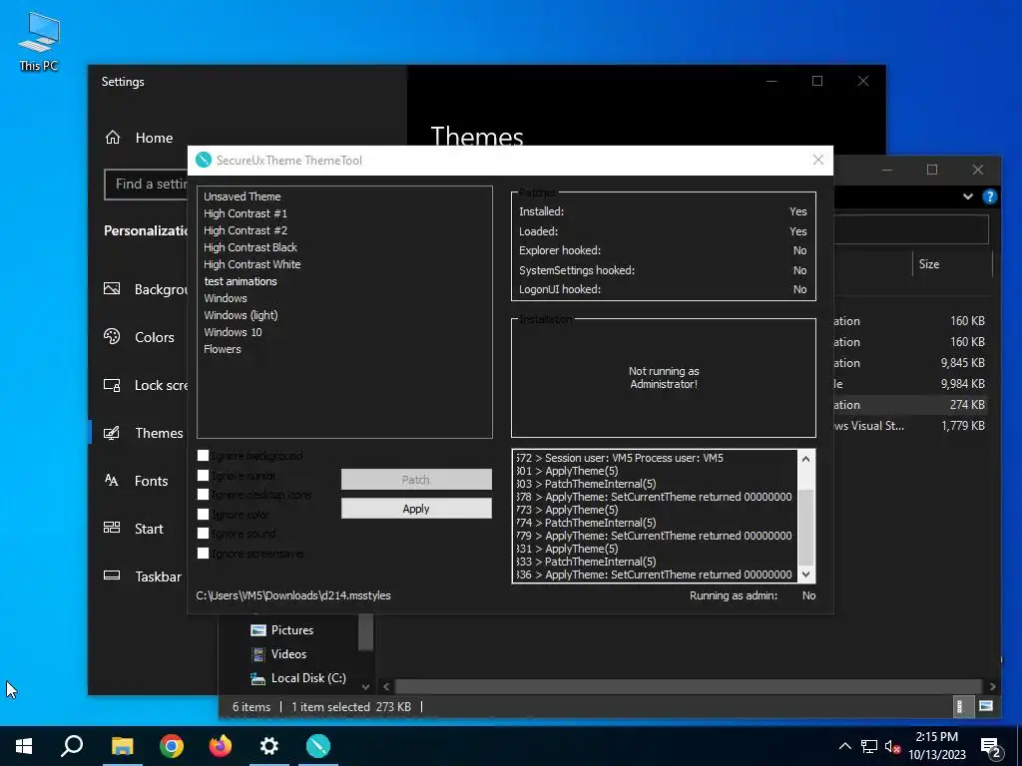Open the Start page in Settings
The width and height of the screenshot is (1022, 766).
click(149, 529)
